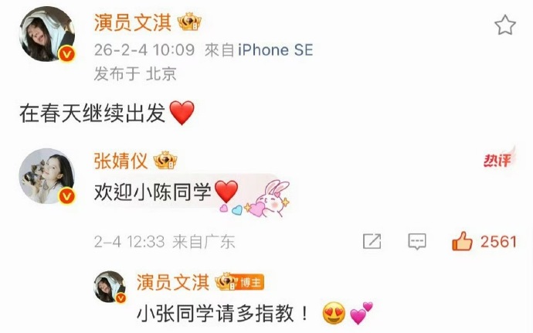Screen dimensions: 533x333
Task: Favorite the post with the star icon
Action: 504,25
